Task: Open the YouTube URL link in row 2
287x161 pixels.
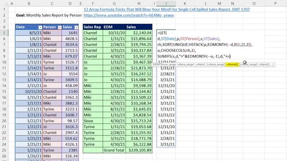Action: 129,15
